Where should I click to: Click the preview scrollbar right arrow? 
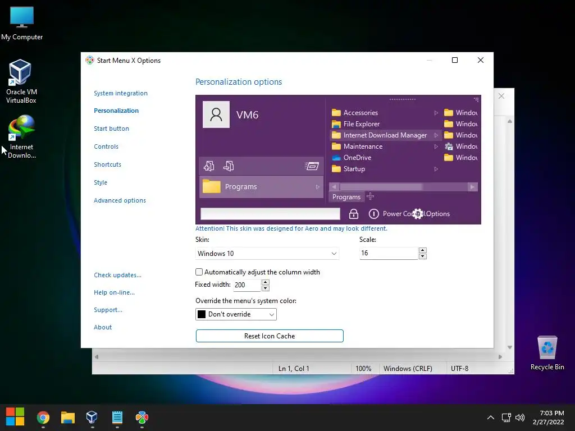click(472, 187)
